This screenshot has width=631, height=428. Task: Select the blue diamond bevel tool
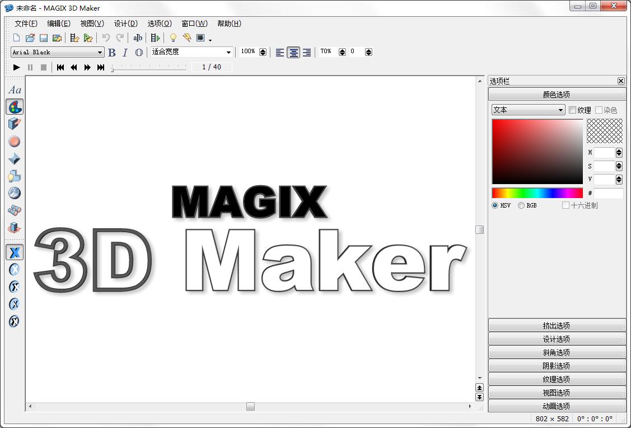15,158
